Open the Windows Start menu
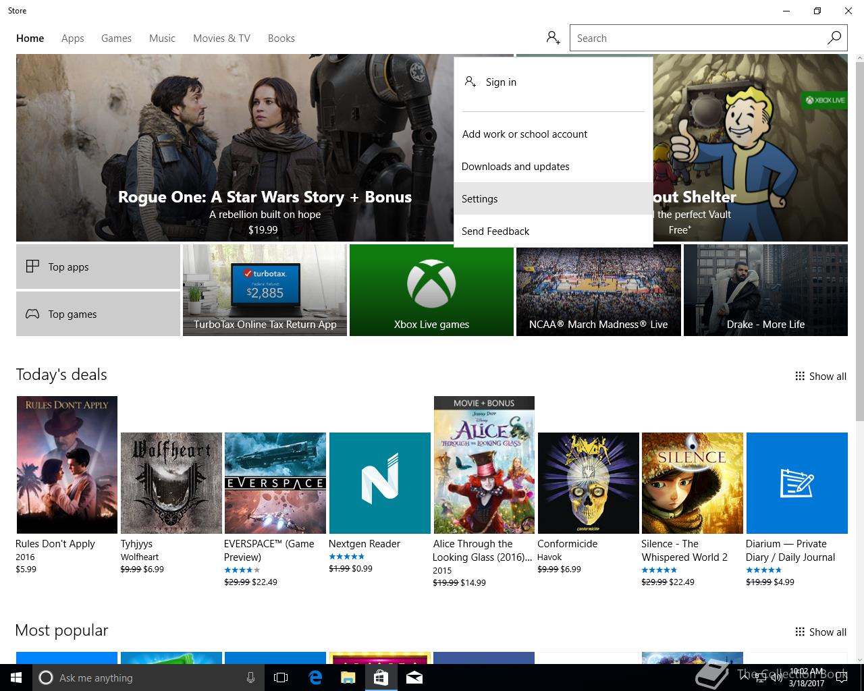Viewport: 864px width, 691px height. coord(16,678)
